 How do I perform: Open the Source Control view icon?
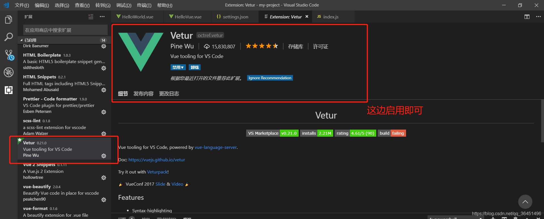9,55
